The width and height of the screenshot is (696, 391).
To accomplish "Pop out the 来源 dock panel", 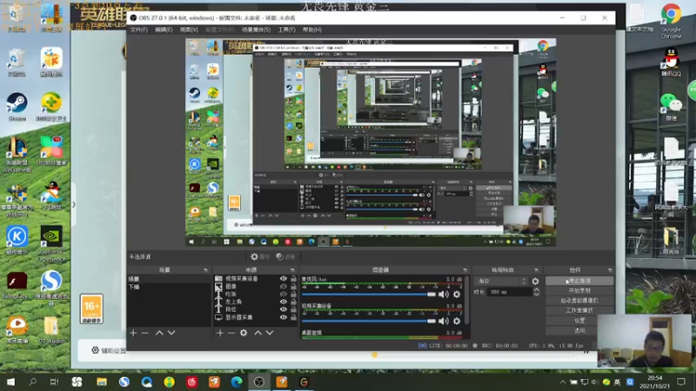I will (x=292, y=270).
